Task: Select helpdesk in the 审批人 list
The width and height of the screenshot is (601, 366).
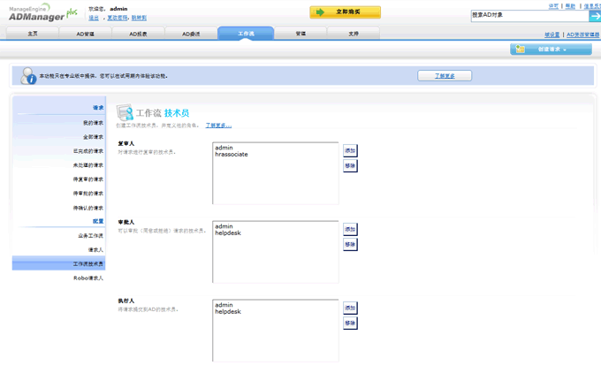Action: (x=228, y=233)
